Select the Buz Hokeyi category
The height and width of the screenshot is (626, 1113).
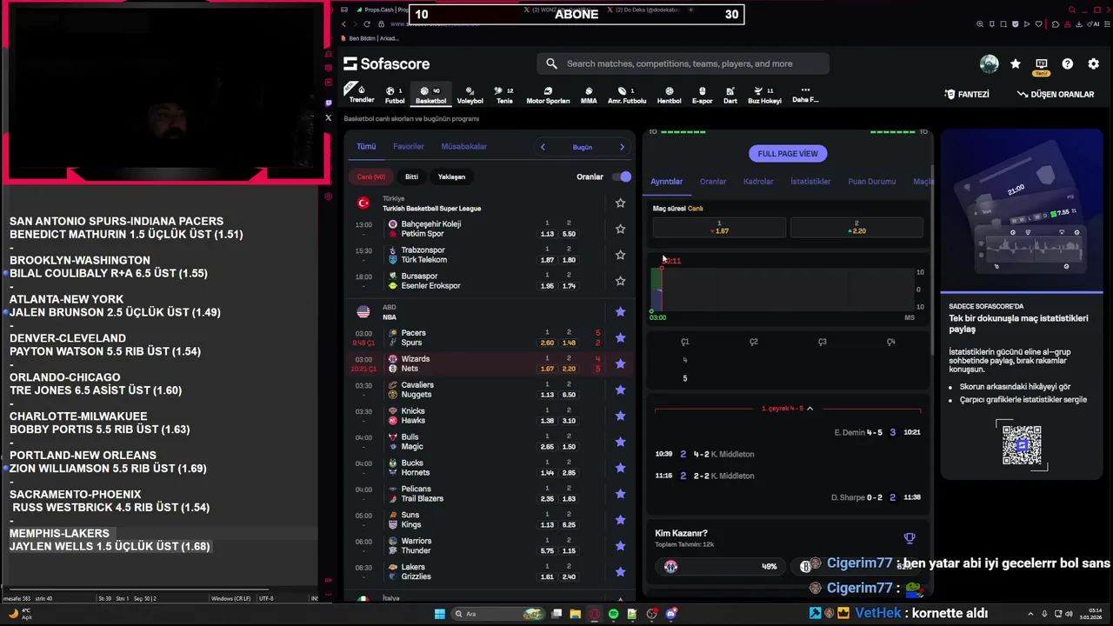click(x=764, y=95)
